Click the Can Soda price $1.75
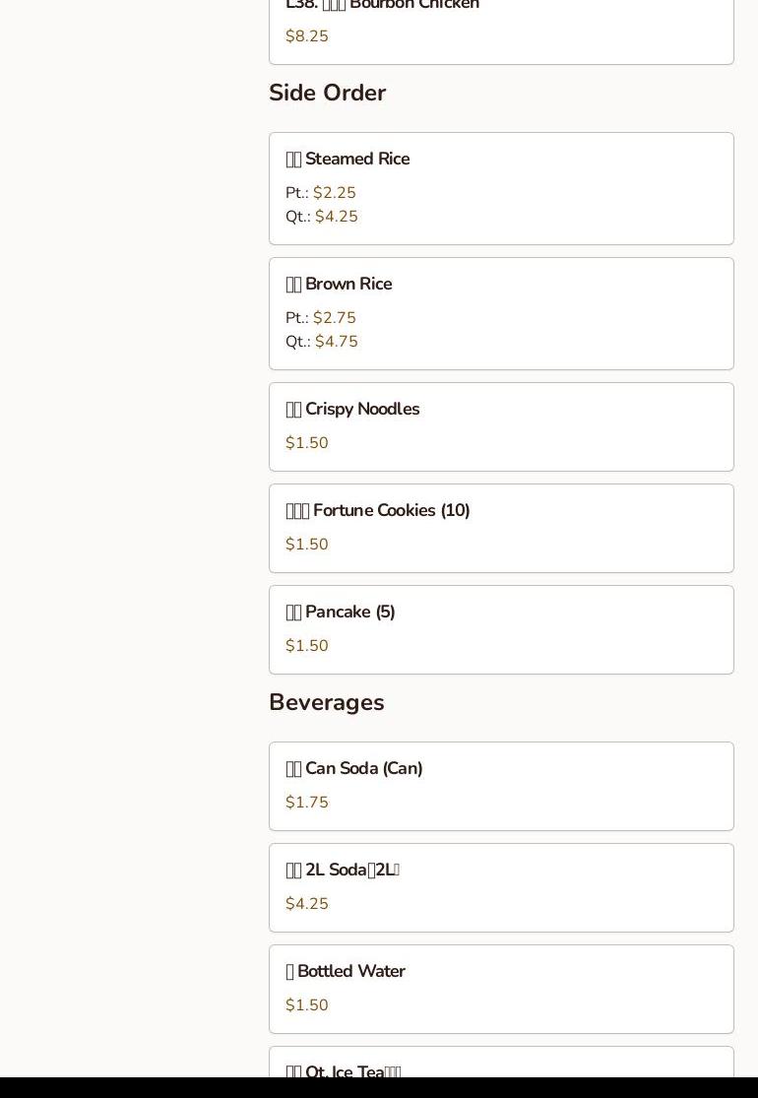The width and height of the screenshot is (758, 1098). (x=307, y=803)
